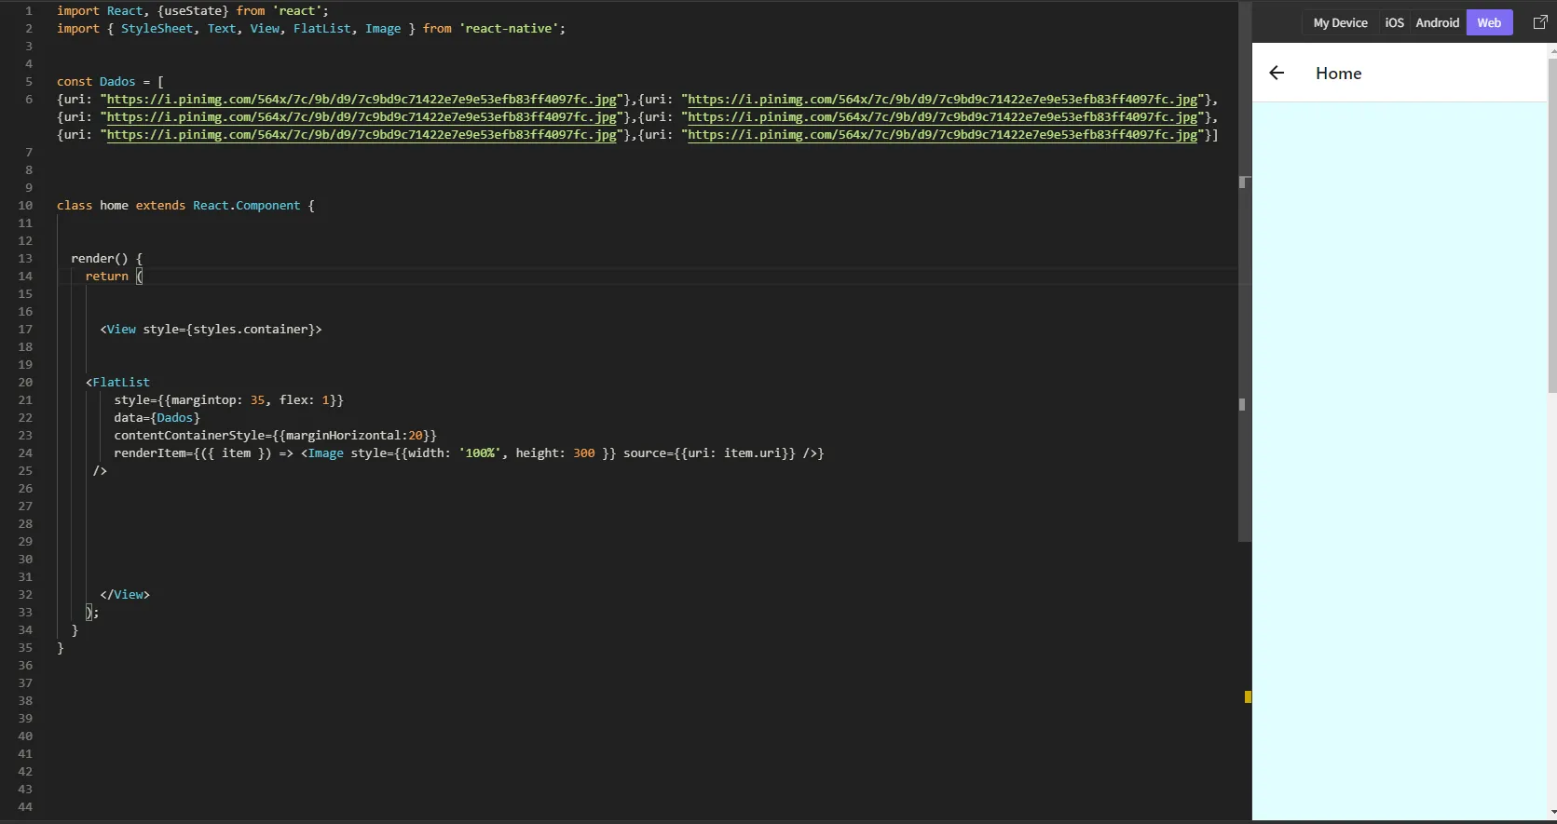
Task: Click the Dados constant name on line 5
Action: (x=117, y=82)
